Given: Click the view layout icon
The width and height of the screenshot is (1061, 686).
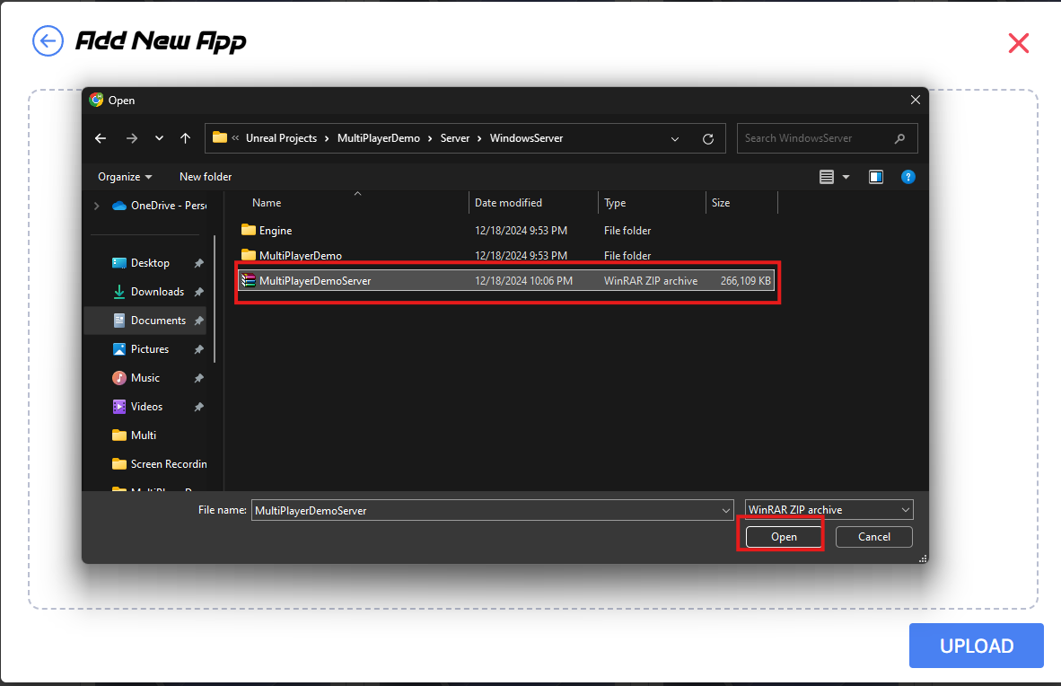Looking at the screenshot, I should pyautogui.click(x=827, y=177).
